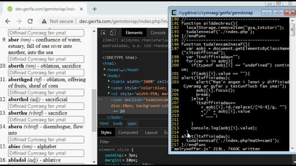The height and width of the screenshot is (166, 296).
Task: Open the Layout pane tab
Action: [x=151, y=132]
